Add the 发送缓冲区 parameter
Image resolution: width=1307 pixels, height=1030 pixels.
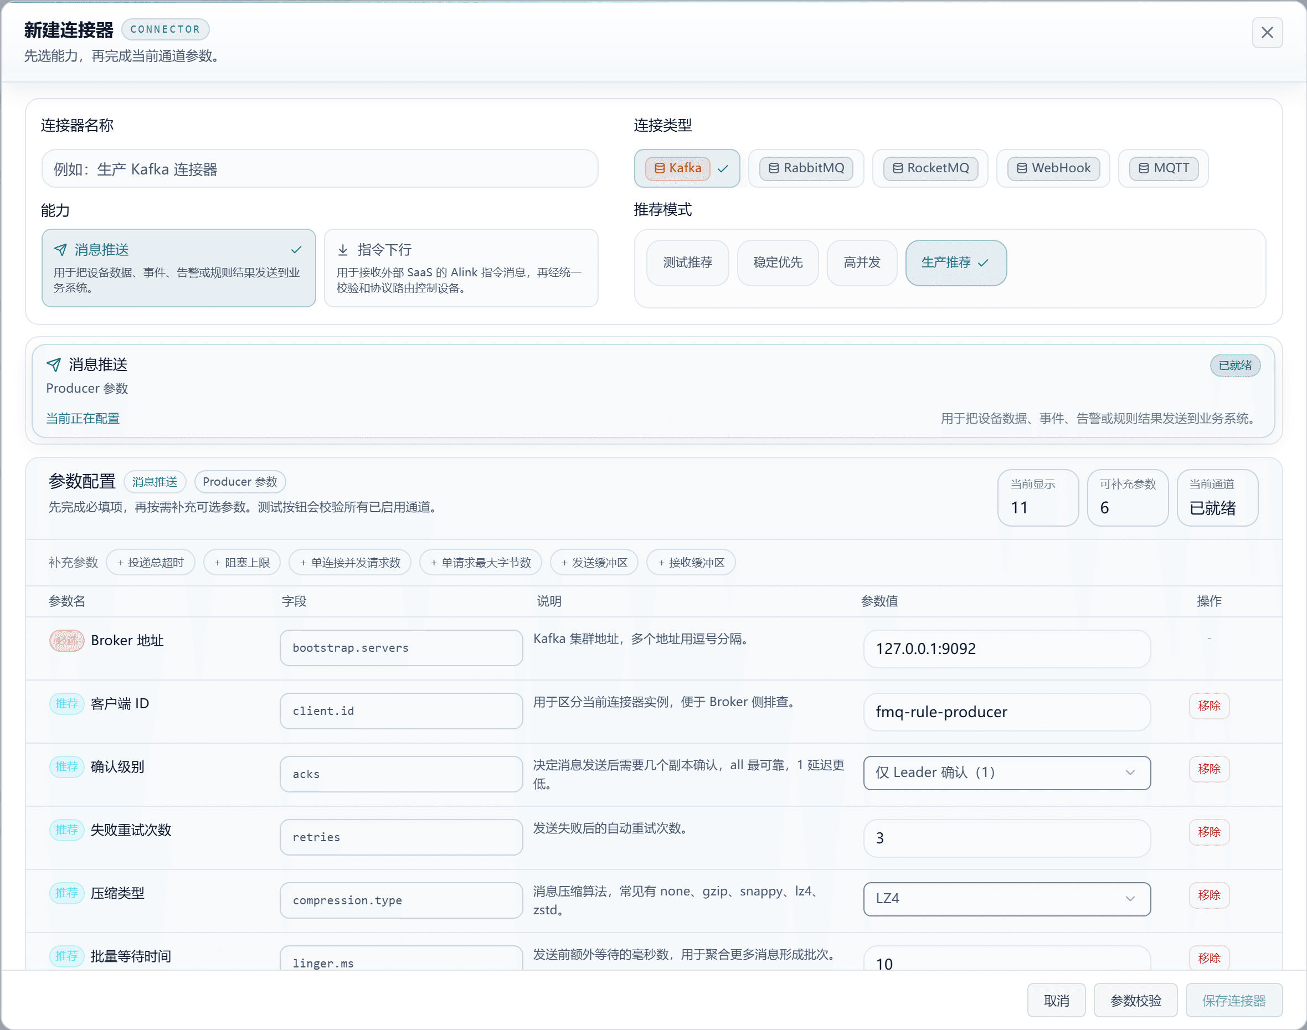594,562
